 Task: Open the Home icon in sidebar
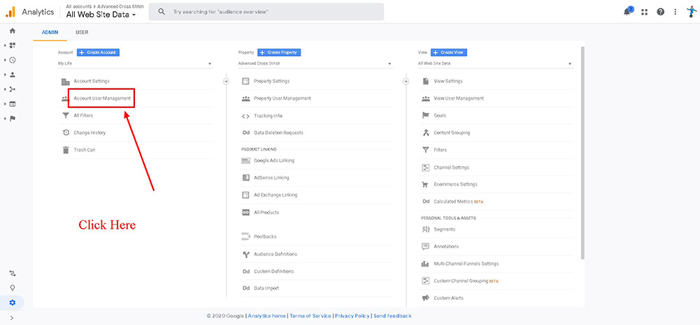(13, 31)
